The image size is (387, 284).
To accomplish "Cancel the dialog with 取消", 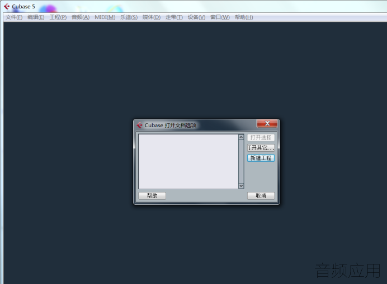I will pyautogui.click(x=261, y=196).
